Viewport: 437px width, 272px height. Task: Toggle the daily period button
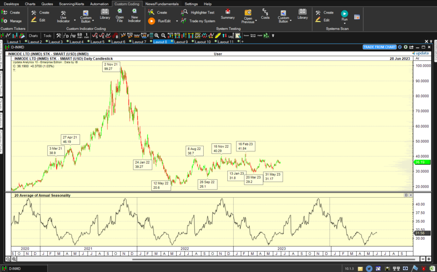[x=66, y=36]
